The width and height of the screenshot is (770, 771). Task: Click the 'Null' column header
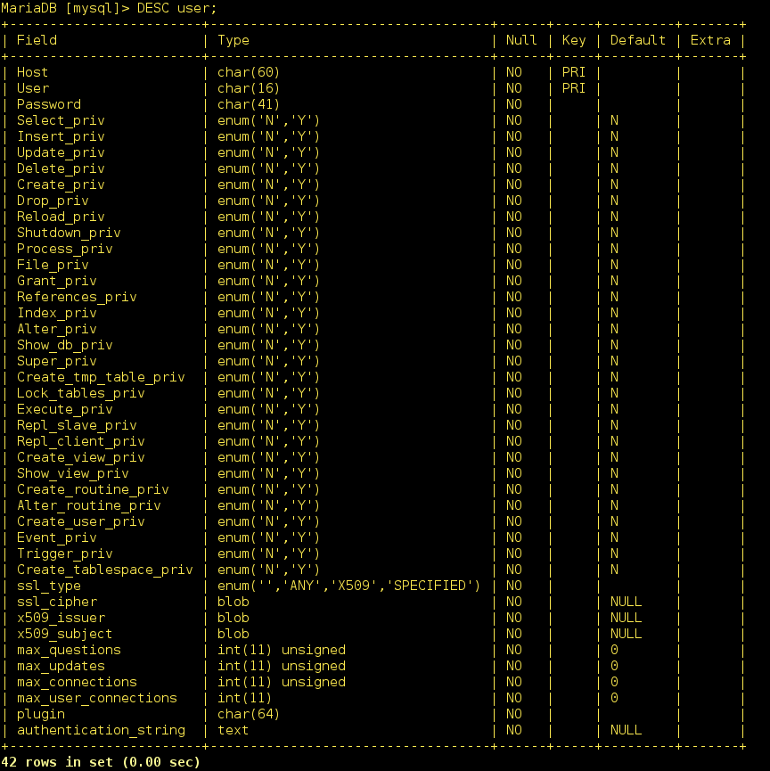(521, 40)
